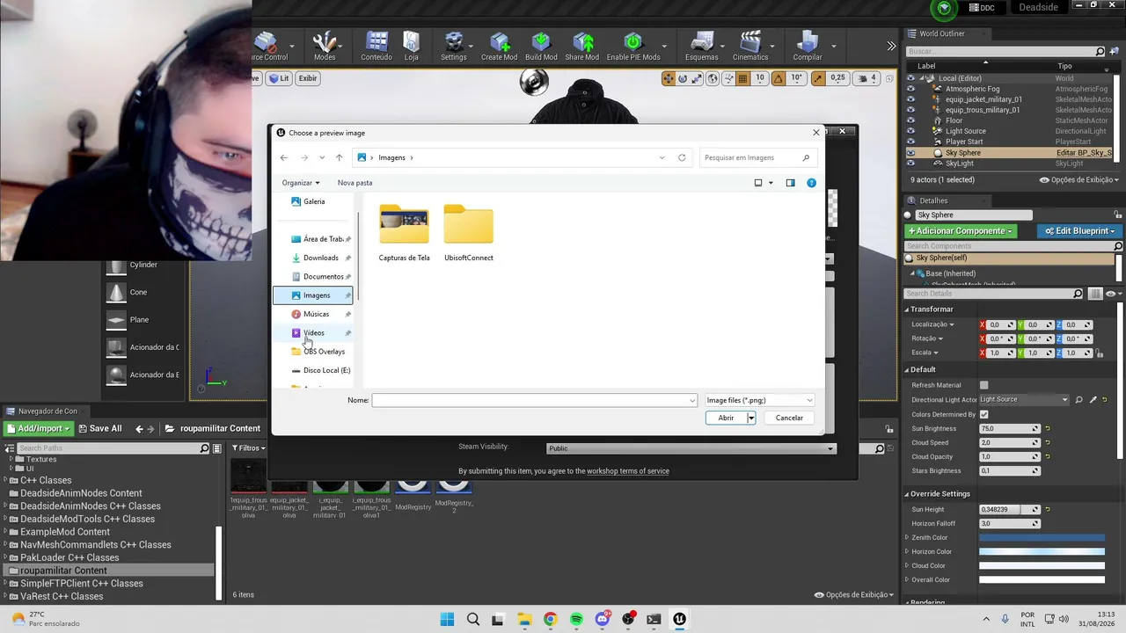Expand the Horizon Color property
1126x633 pixels.
point(907,551)
